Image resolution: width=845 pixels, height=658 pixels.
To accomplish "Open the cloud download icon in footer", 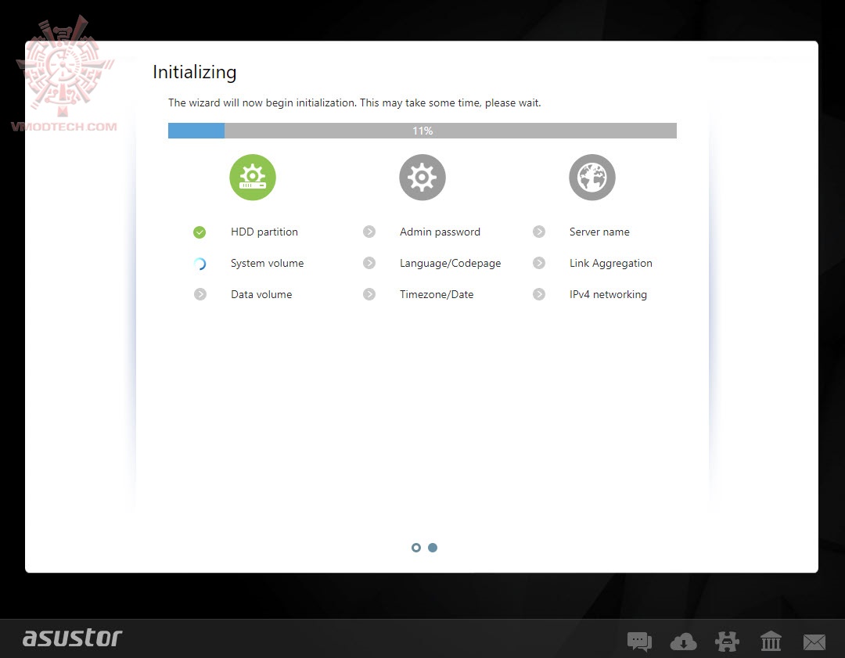I will tap(683, 642).
